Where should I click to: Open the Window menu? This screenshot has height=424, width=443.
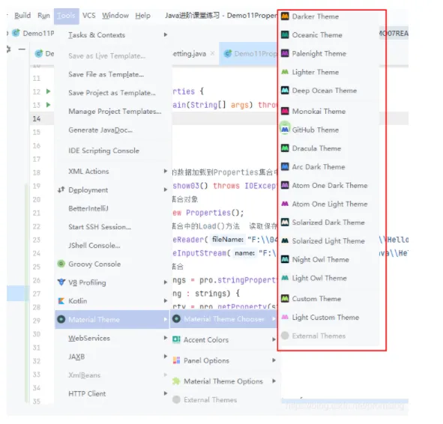pos(115,16)
